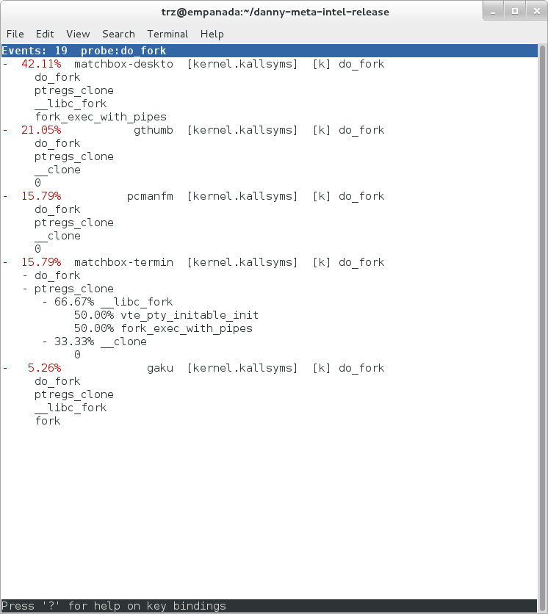Open the Search menu

(x=118, y=34)
